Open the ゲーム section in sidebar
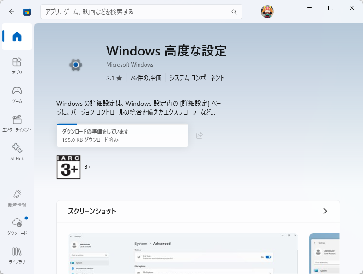The width and height of the screenshot is (363, 274). [x=17, y=95]
